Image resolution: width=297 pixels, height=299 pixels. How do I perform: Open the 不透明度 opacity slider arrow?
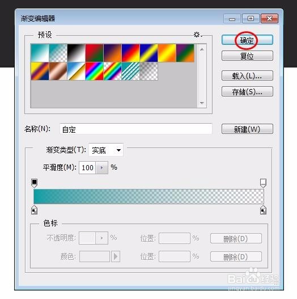(x=101, y=238)
